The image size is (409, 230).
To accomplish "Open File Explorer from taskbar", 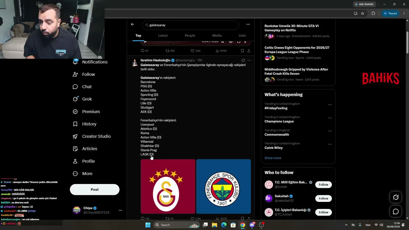I will pos(214,225).
